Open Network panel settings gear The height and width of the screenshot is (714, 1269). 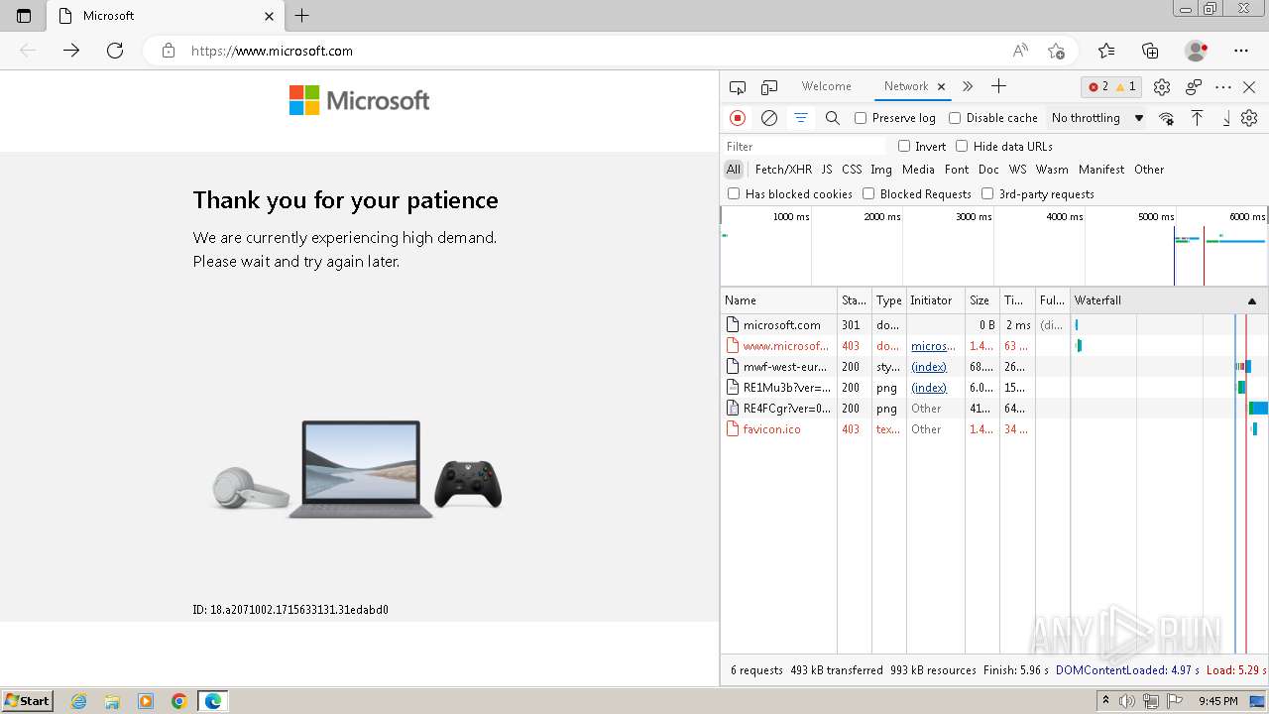[x=1249, y=118]
